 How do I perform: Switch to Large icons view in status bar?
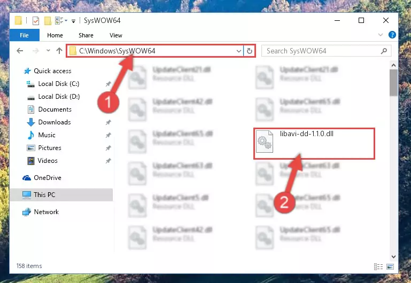[390, 266]
